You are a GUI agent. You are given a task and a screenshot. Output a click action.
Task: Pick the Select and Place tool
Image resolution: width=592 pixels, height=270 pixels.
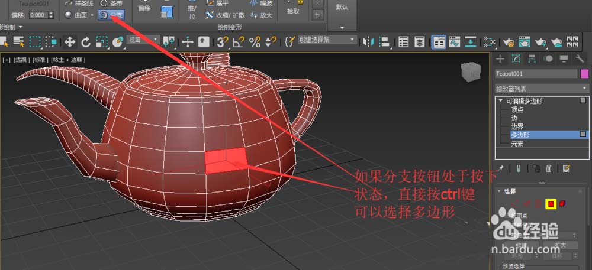(x=118, y=42)
